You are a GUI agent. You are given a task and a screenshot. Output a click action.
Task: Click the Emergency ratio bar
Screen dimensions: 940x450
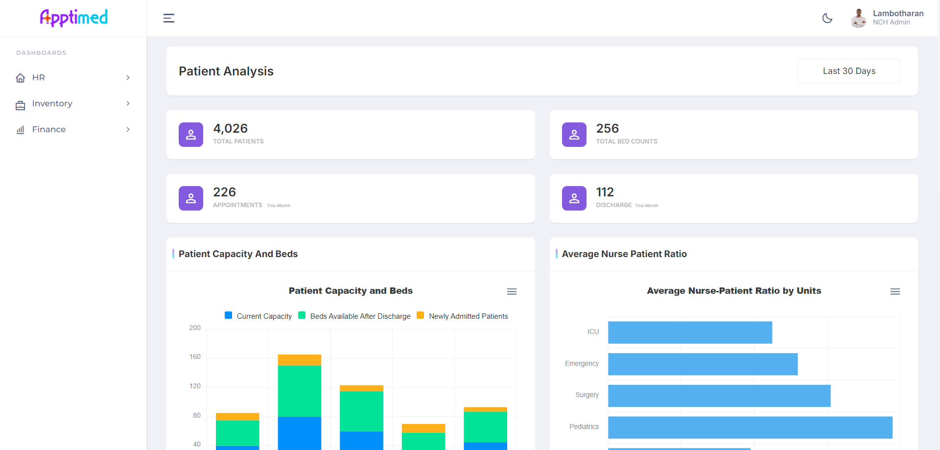[703, 364]
